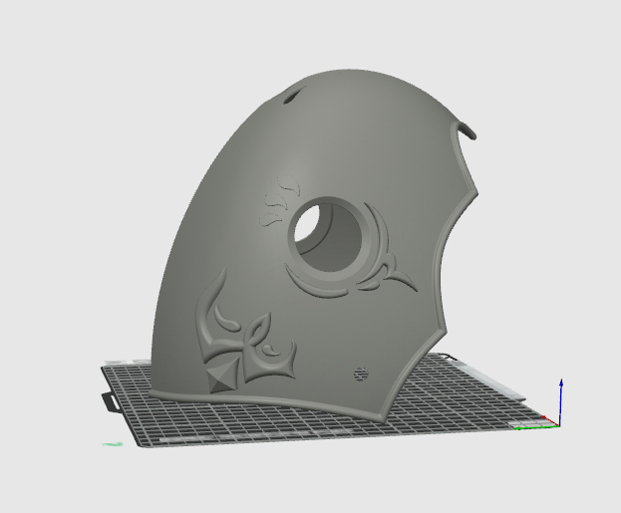
Task: Click the red X-axis tip of the gizmo
Action: click(544, 418)
